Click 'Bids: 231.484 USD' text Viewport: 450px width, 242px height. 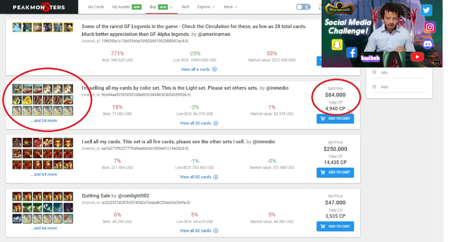point(117,168)
